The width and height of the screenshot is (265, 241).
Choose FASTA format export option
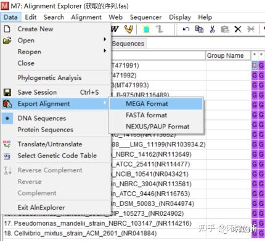coord(156,115)
